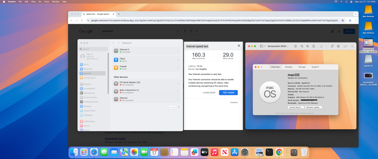Open the Tools menu in menu bar
This screenshot has width=378, height=159.
46,2
